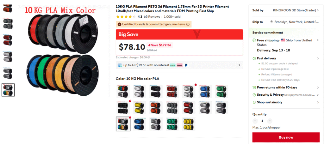This screenshot has height=144, width=324.
Task: Click the Buy now button
Action: pos(286,138)
